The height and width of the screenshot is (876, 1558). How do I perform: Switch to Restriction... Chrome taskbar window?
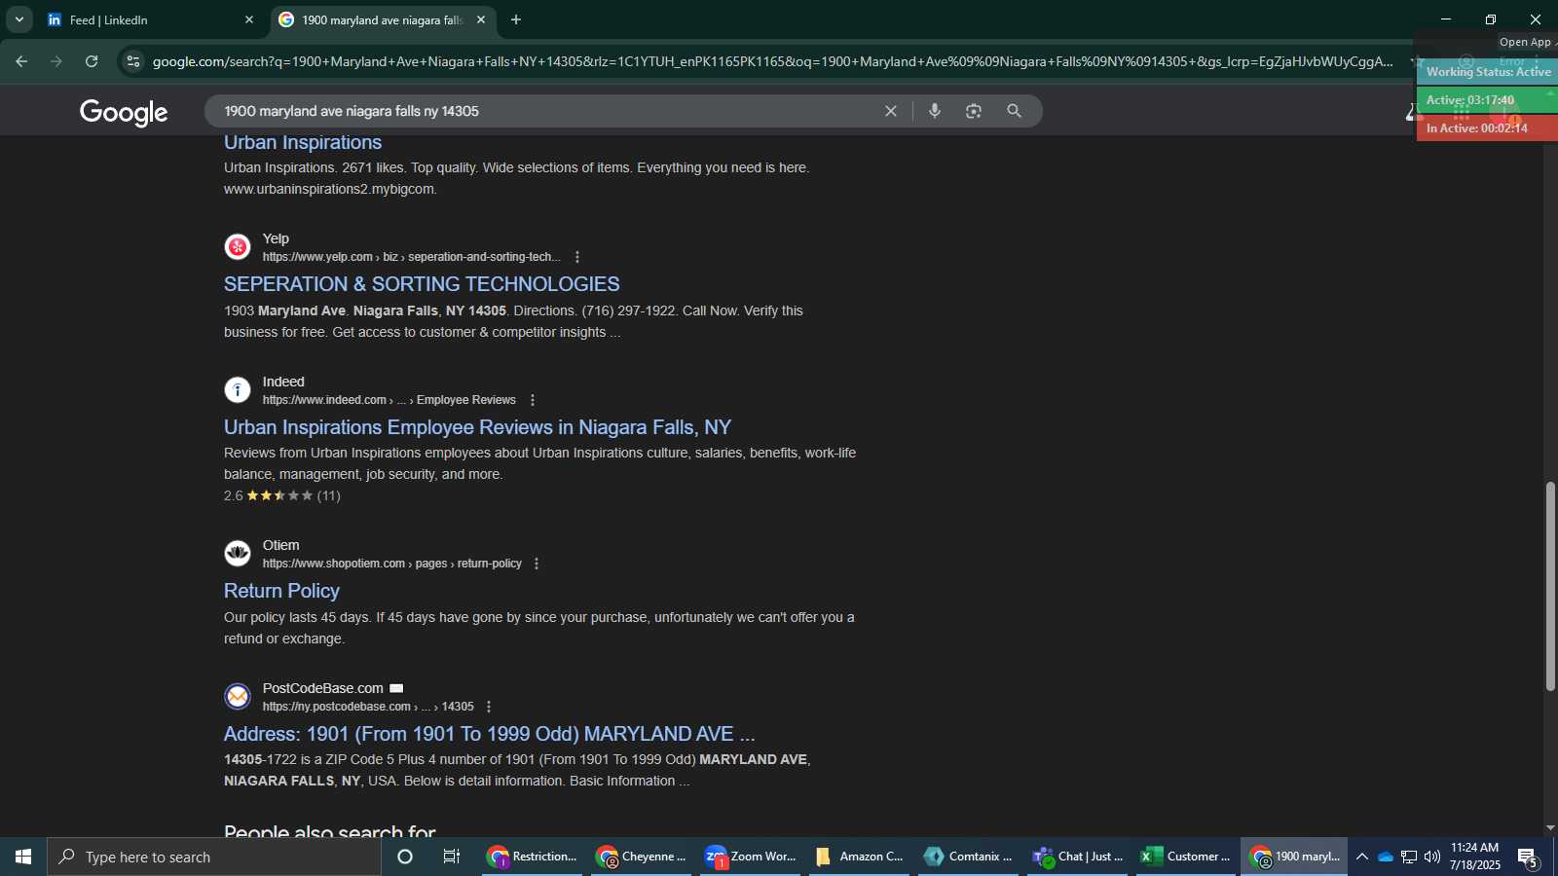pos(532,857)
